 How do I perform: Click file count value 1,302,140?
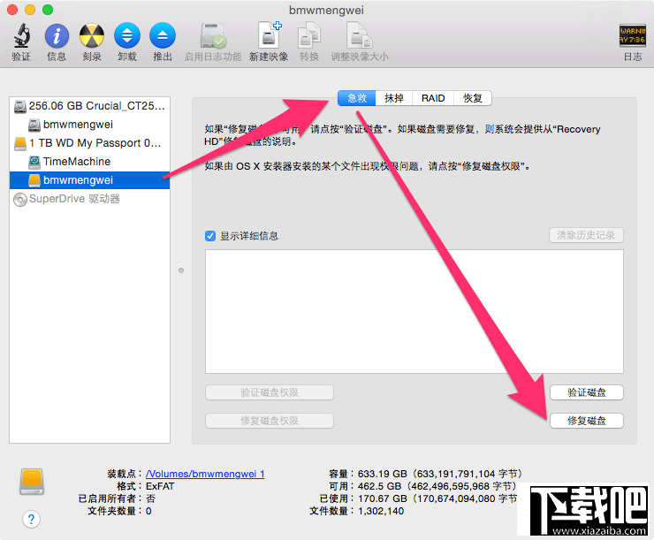381,511
